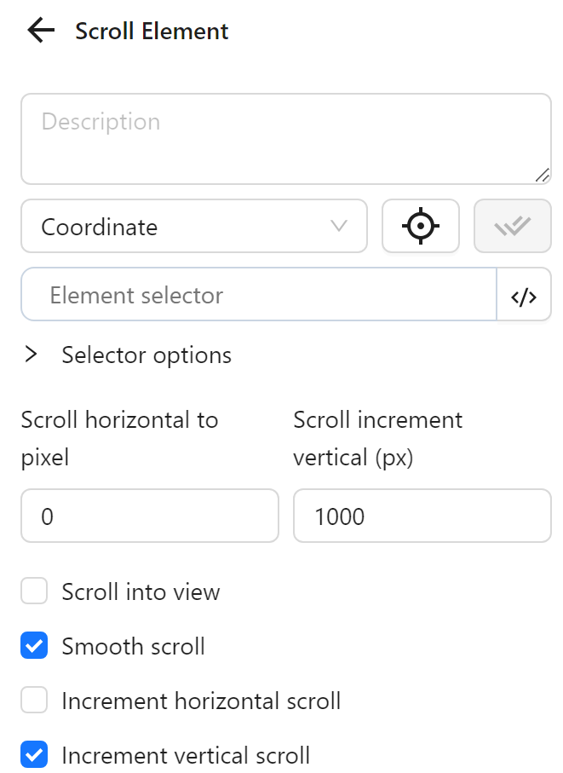Click the checkmark inside Smooth scroll checkbox
563x773 pixels.
pyautogui.click(x=34, y=646)
